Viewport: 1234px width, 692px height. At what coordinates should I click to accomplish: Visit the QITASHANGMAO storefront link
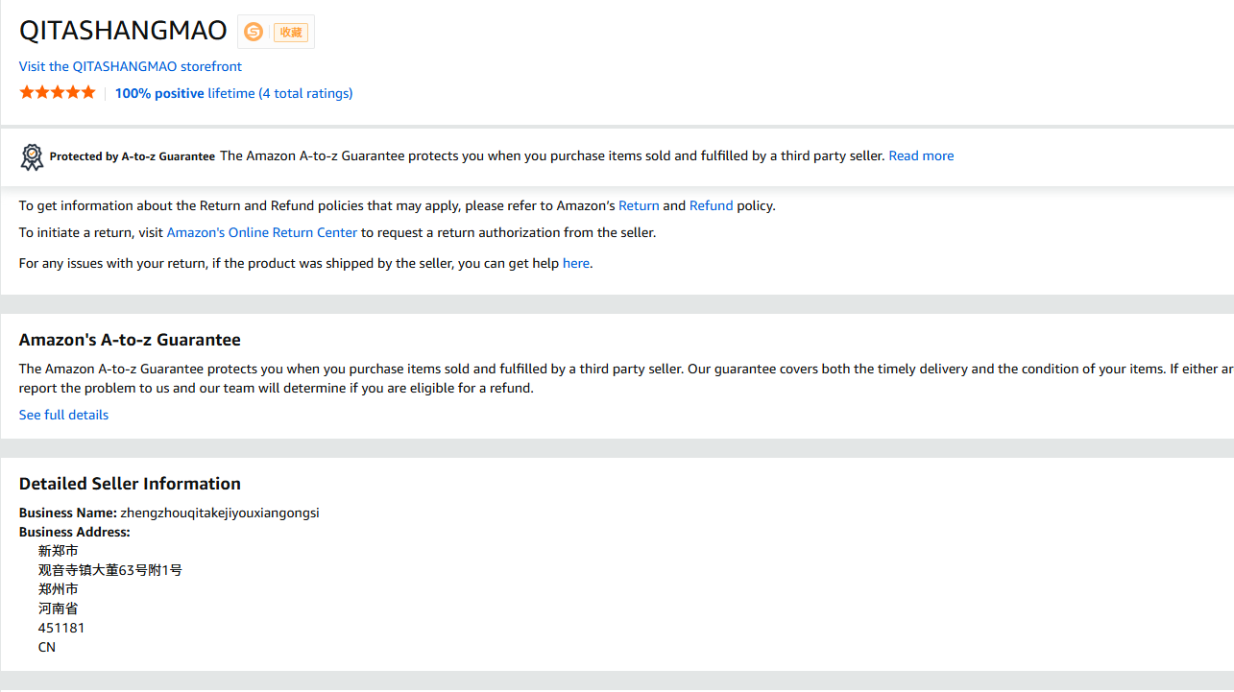tap(131, 66)
